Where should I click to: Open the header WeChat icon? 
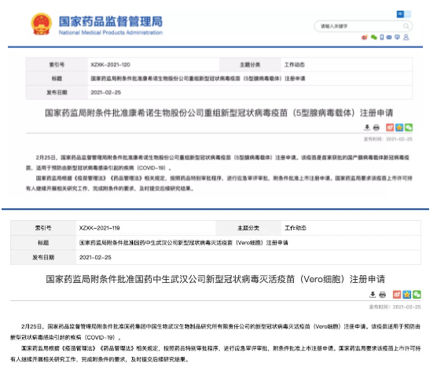click(374, 37)
